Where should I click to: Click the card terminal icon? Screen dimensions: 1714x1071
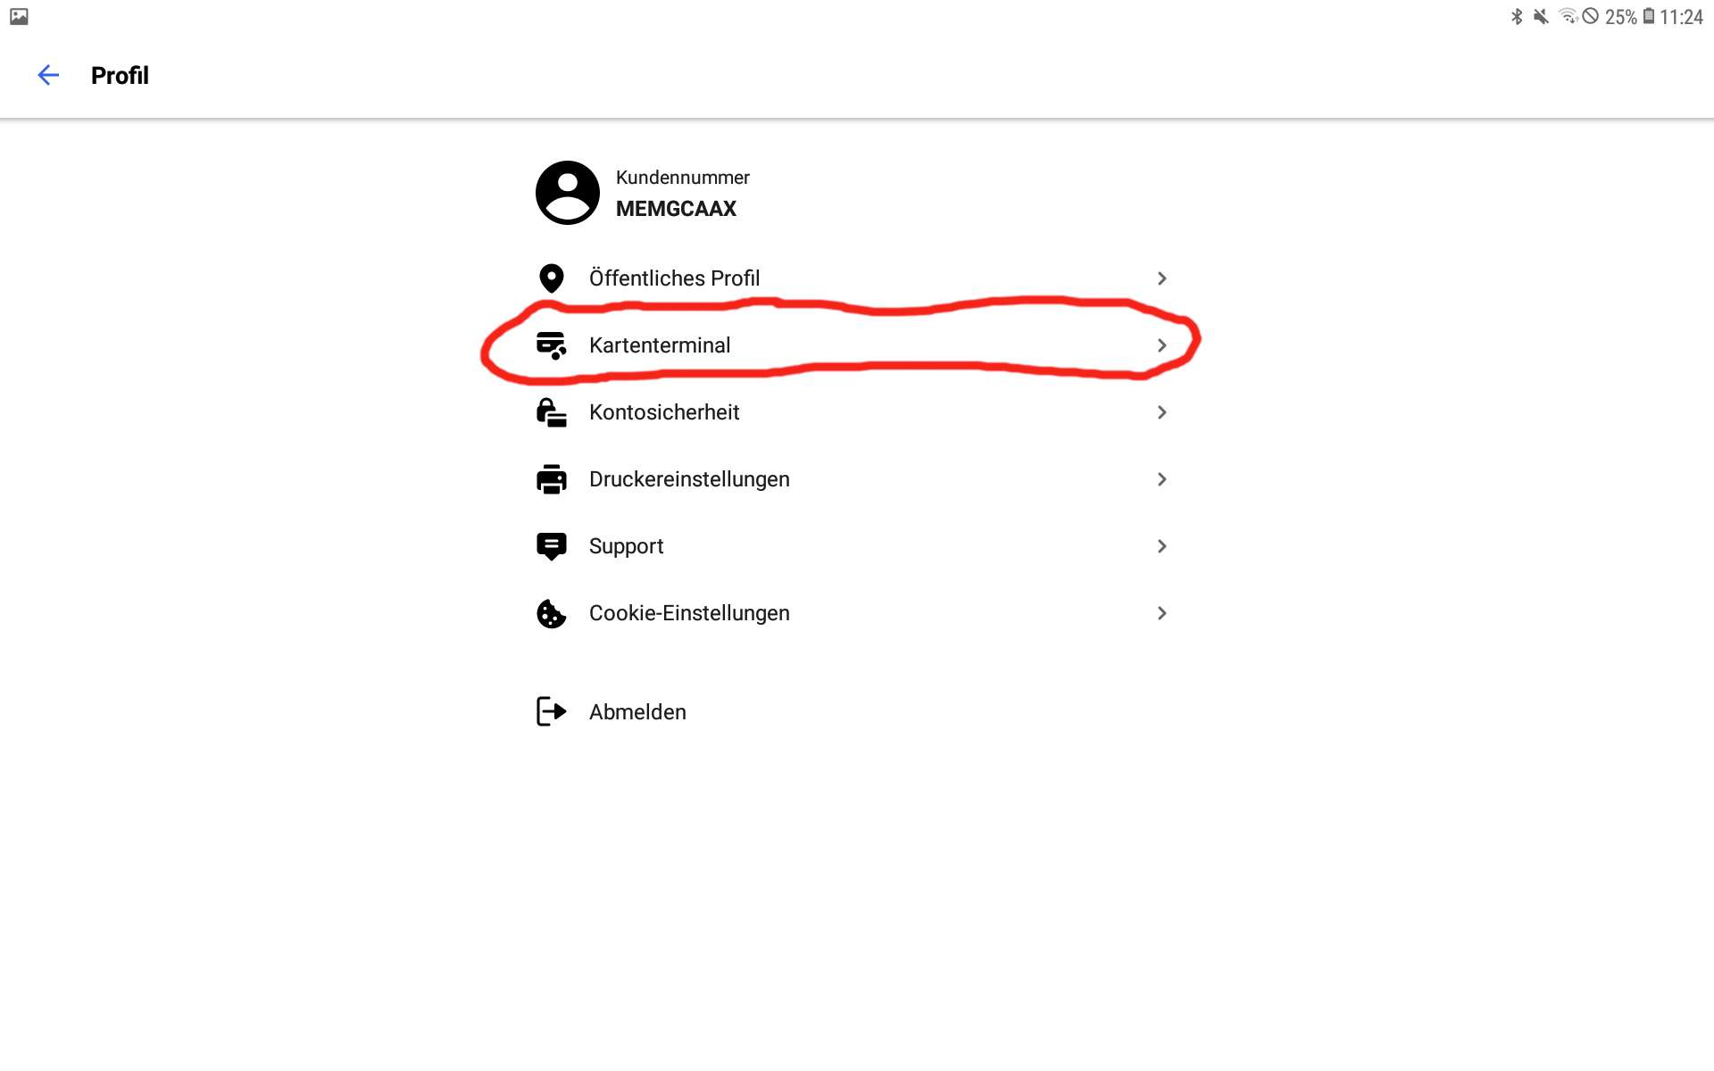pyautogui.click(x=552, y=345)
